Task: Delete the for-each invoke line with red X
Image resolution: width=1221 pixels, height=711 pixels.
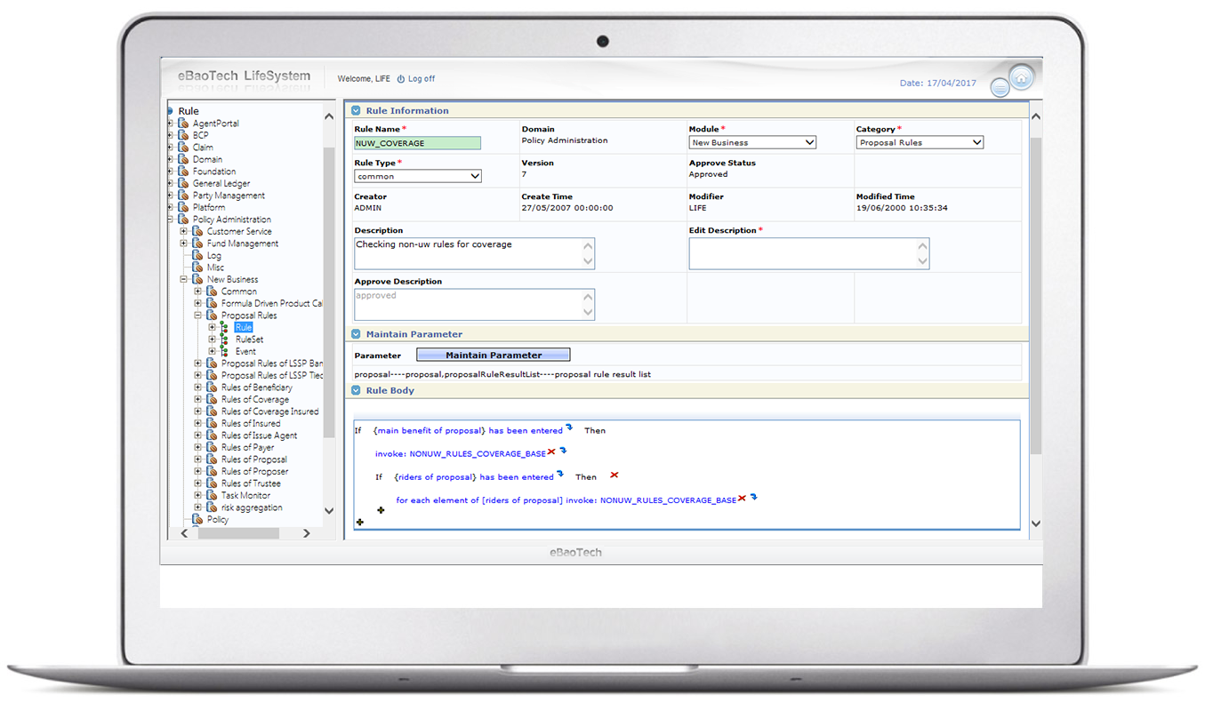Action: coord(742,499)
